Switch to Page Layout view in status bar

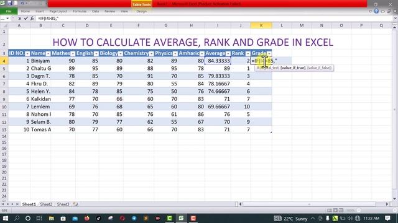[x=335, y=211]
